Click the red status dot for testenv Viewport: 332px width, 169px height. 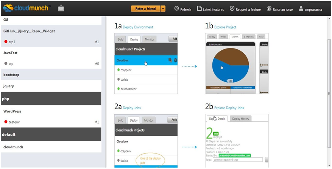(x=6, y=122)
